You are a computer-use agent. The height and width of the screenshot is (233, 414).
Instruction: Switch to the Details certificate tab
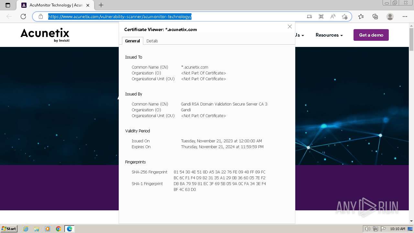click(x=152, y=41)
